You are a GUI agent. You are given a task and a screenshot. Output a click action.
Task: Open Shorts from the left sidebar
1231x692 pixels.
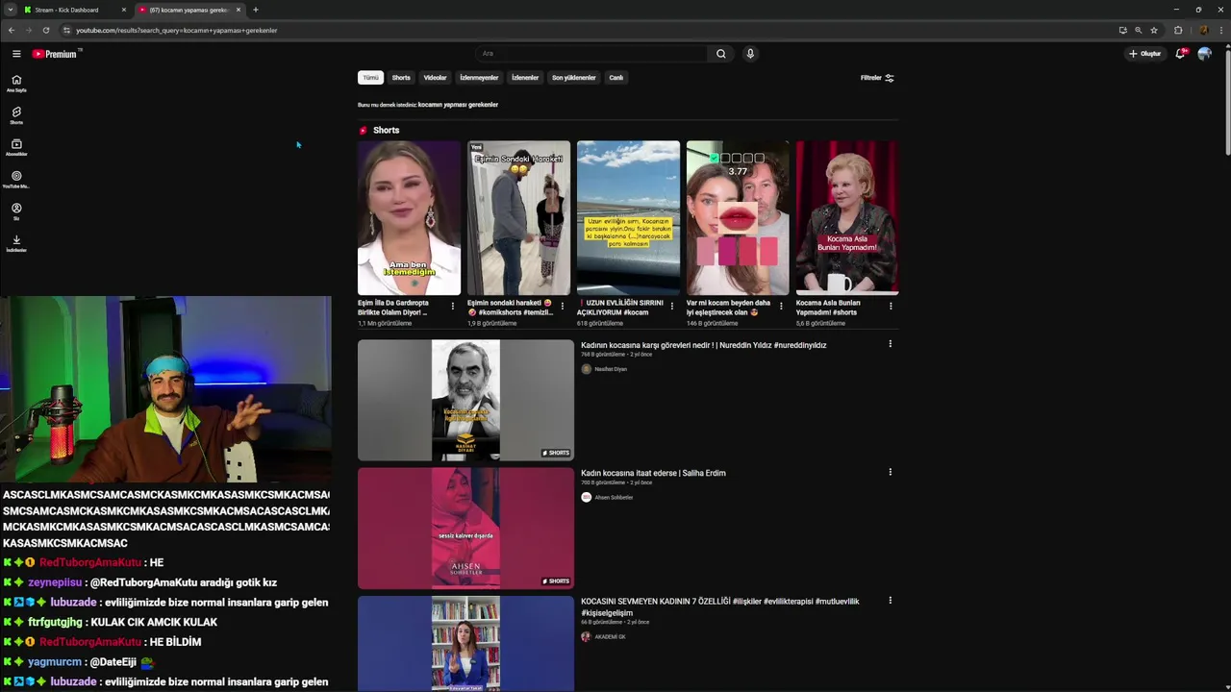click(x=16, y=115)
